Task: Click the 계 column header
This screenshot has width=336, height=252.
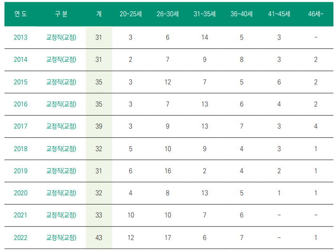Action: pyautogui.click(x=99, y=14)
